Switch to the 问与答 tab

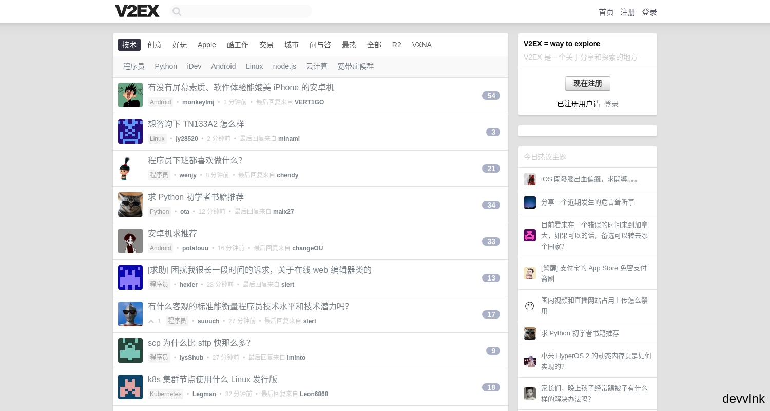320,45
